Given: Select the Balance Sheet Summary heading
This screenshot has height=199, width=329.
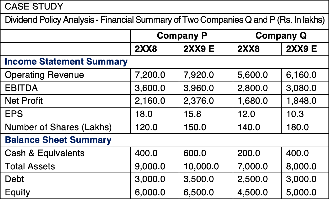Looking at the screenshot, I should [x=58, y=140].
